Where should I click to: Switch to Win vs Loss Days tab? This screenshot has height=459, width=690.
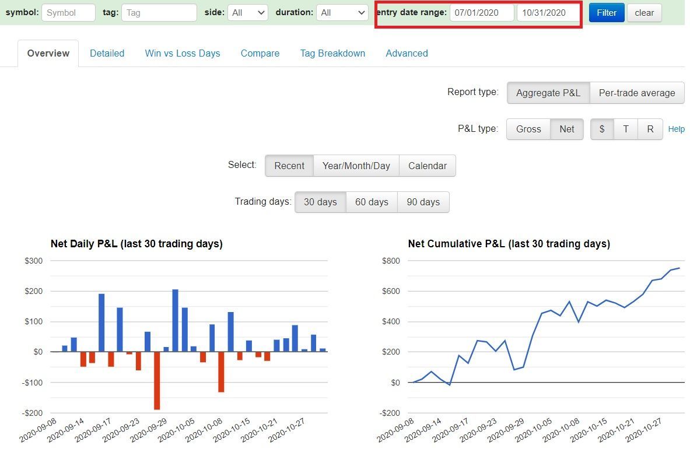point(183,53)
